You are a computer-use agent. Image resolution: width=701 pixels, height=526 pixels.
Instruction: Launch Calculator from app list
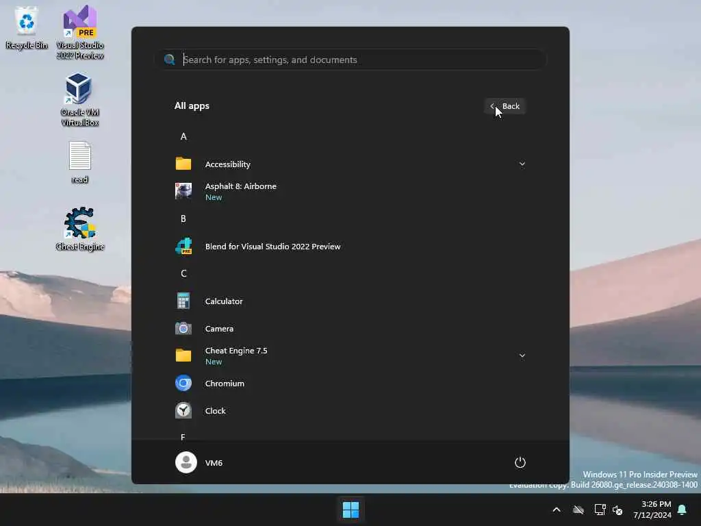224,301
